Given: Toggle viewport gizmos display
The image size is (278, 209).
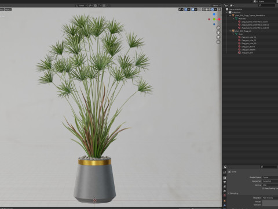Looking at the screenshot, I should (x=186, y=9).
